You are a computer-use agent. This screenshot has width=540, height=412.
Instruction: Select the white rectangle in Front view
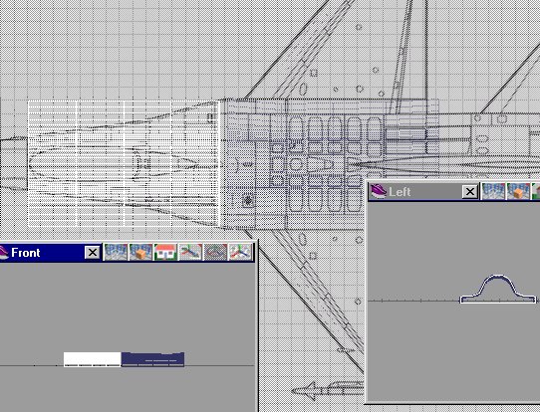(x=93, y=359)
